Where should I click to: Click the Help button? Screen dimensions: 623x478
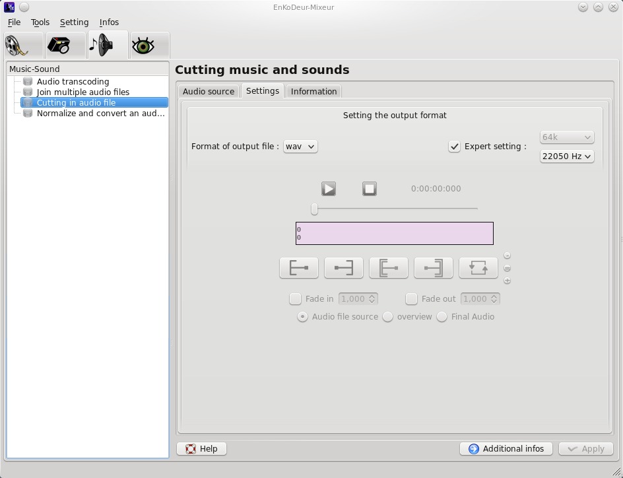point(201,448)
